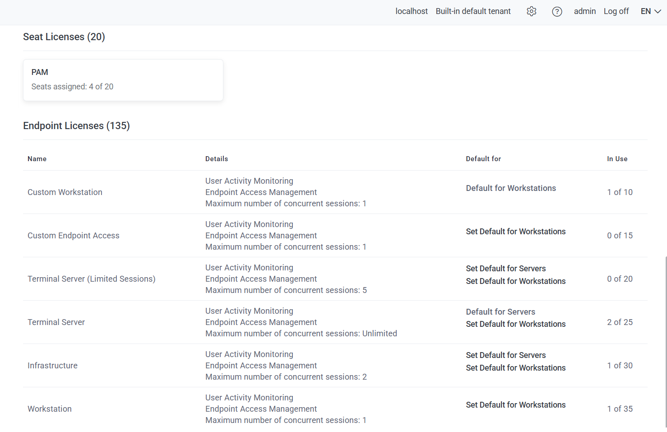The height and width of the screenshot is (432, 667).
Task: Expand the EN language dropdown
Action: [x=650, y=11]
